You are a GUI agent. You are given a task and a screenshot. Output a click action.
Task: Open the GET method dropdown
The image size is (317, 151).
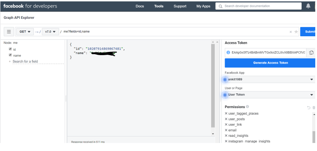pos(25,32)
